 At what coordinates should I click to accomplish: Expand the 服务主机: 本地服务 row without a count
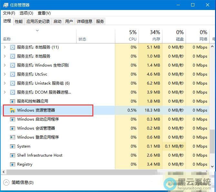click(5, 56)
